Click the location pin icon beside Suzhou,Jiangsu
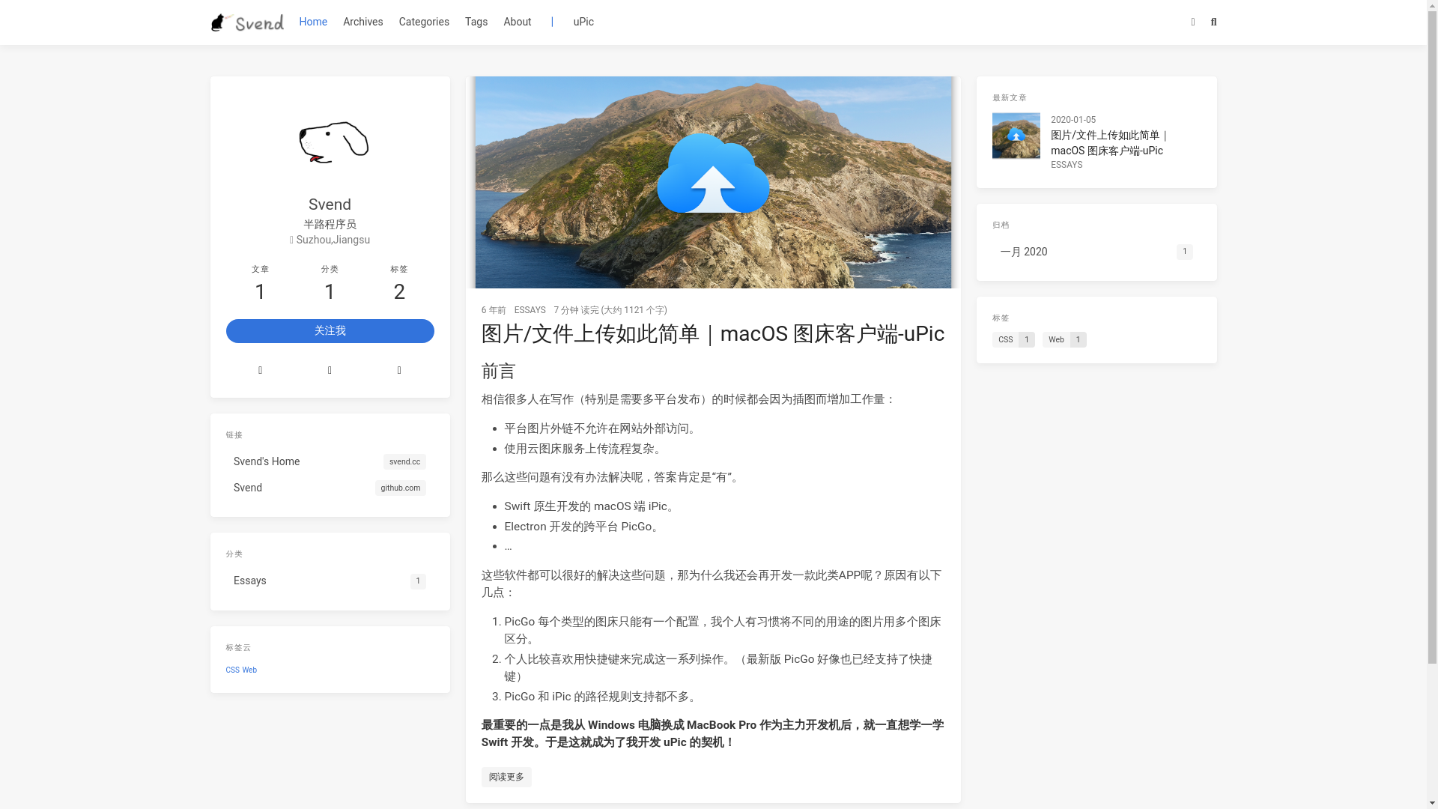This screenshot has width=1438, height=809. coord(292,240)
